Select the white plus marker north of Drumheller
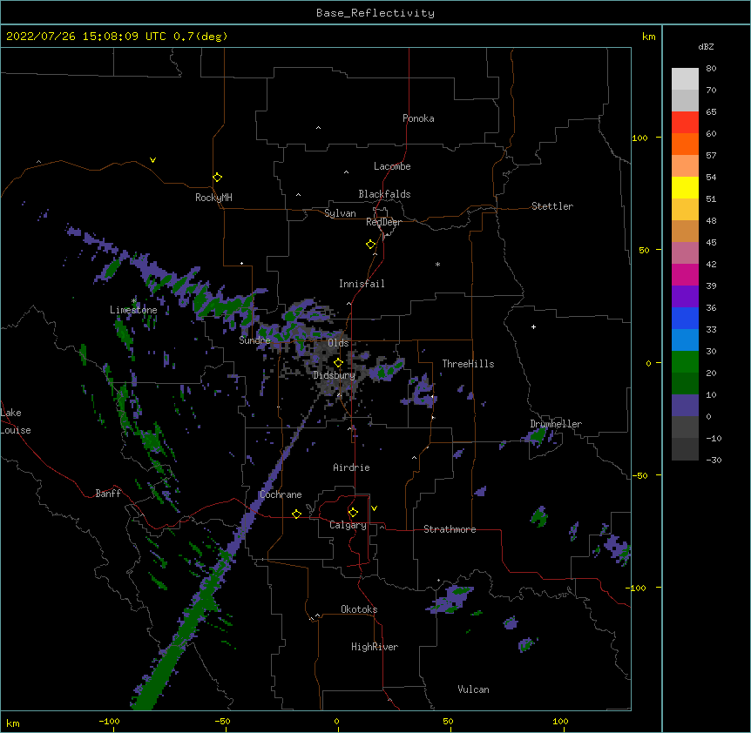This screenshot has height=733, width=751. coord(533,326)
